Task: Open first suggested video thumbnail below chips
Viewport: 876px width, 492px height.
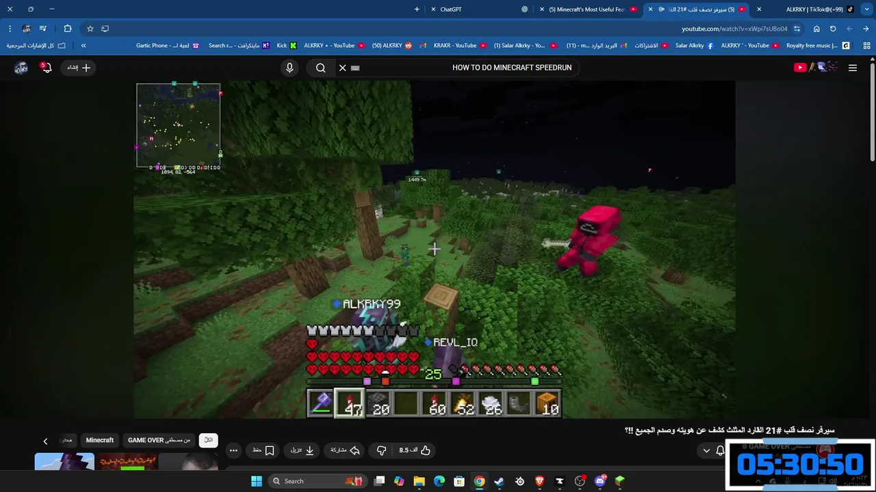Action: tap(64, 461)
